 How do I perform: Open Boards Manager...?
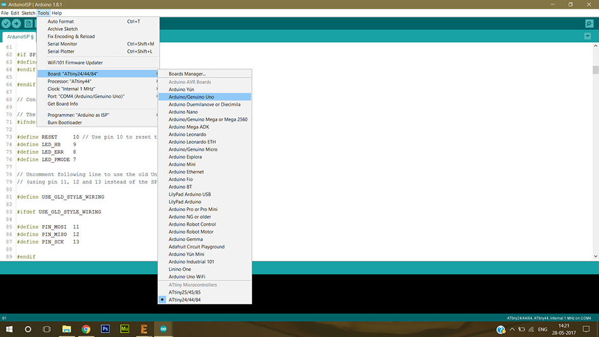[205, 74]
